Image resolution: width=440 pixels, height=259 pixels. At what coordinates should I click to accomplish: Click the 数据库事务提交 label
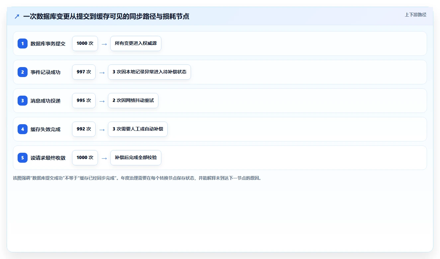[x=48, y=43]
